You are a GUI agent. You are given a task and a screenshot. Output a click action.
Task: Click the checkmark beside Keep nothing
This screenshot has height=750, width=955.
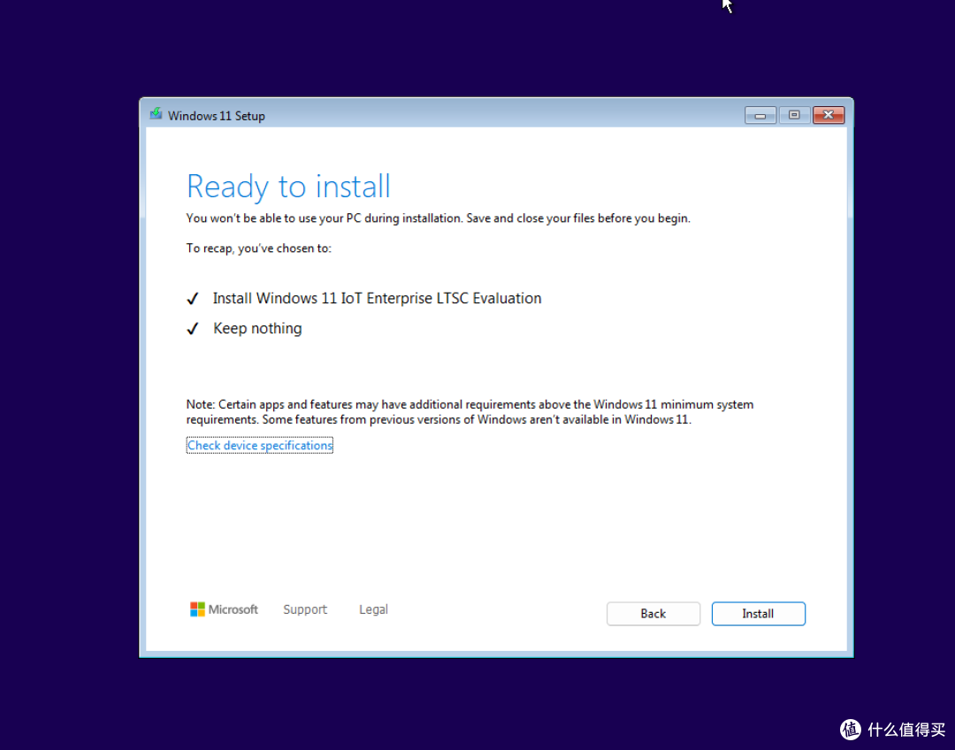pyautogui.click(x=193, y=329)
